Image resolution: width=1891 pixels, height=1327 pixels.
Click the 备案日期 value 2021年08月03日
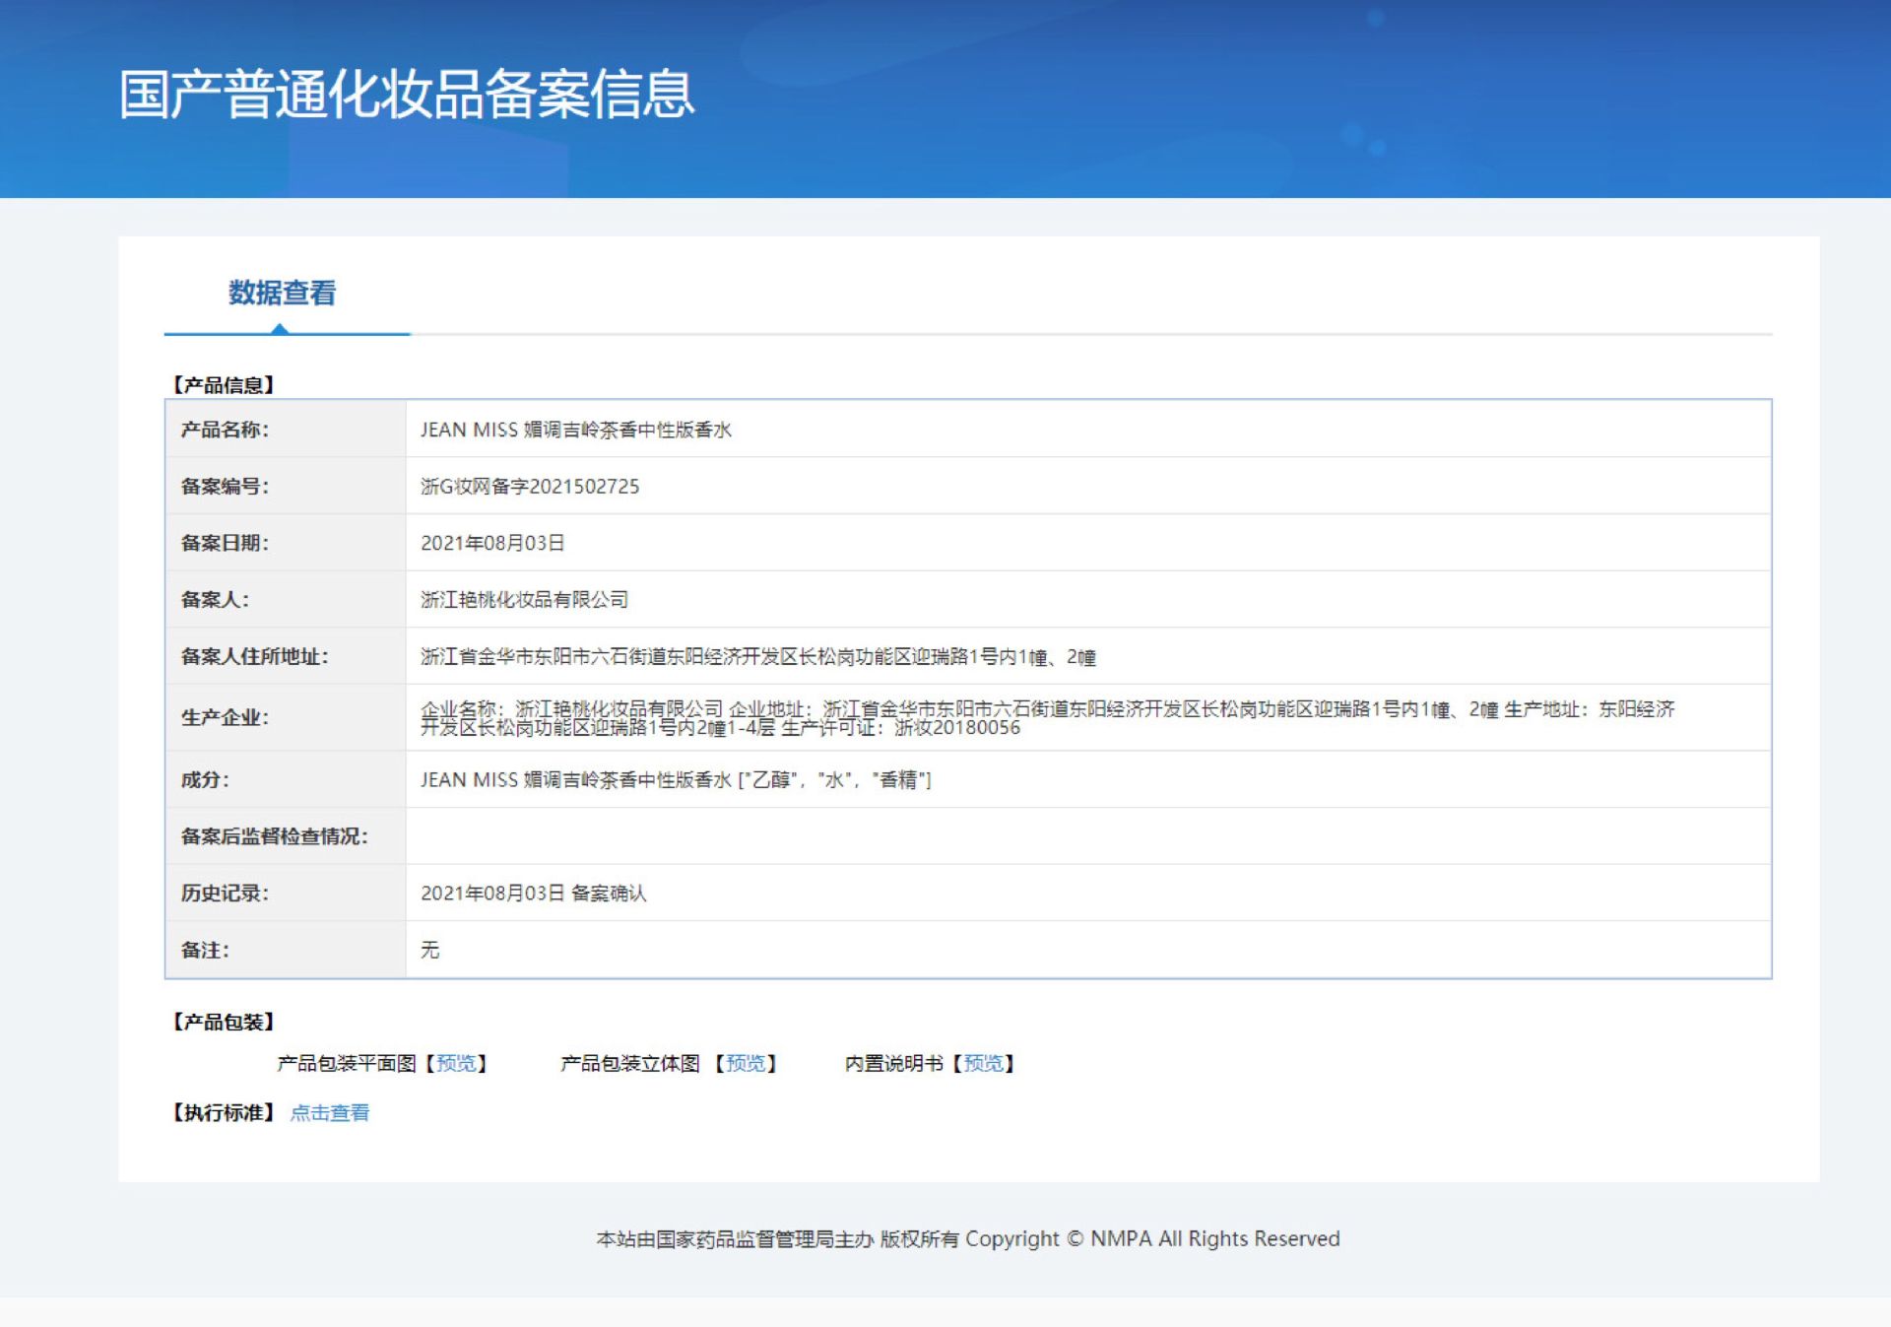click(492, 543)
